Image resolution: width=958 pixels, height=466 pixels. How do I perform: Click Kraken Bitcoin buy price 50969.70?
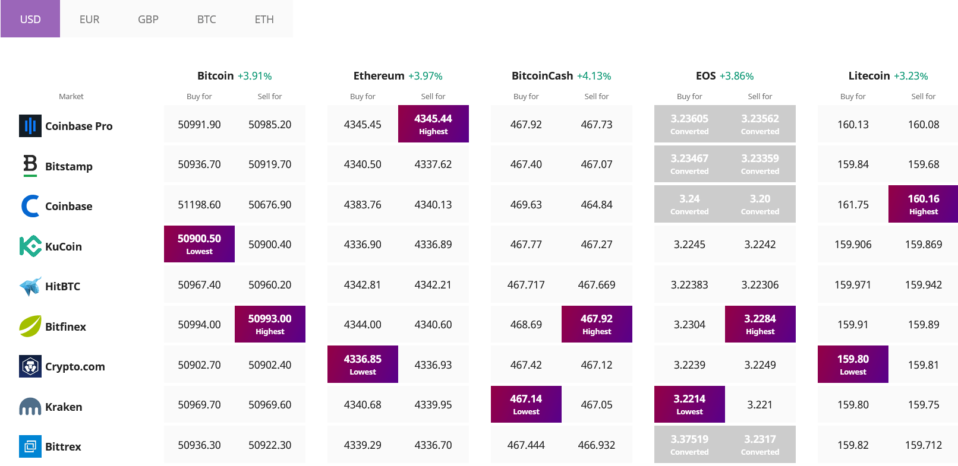coord(199,405)
